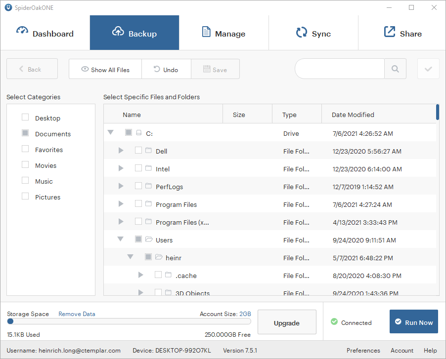Collapse the Users folder
Screen dimensions: 446x359
tap(121, 239)
